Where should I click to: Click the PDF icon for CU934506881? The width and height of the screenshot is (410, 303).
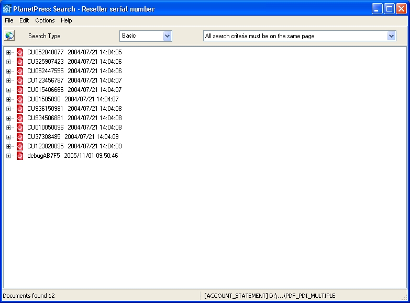(x=20, y=118)
